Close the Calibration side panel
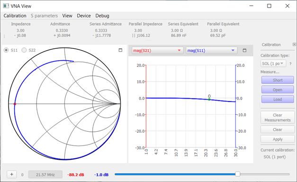This screenshot has width=297, height=182. point(294,45)
